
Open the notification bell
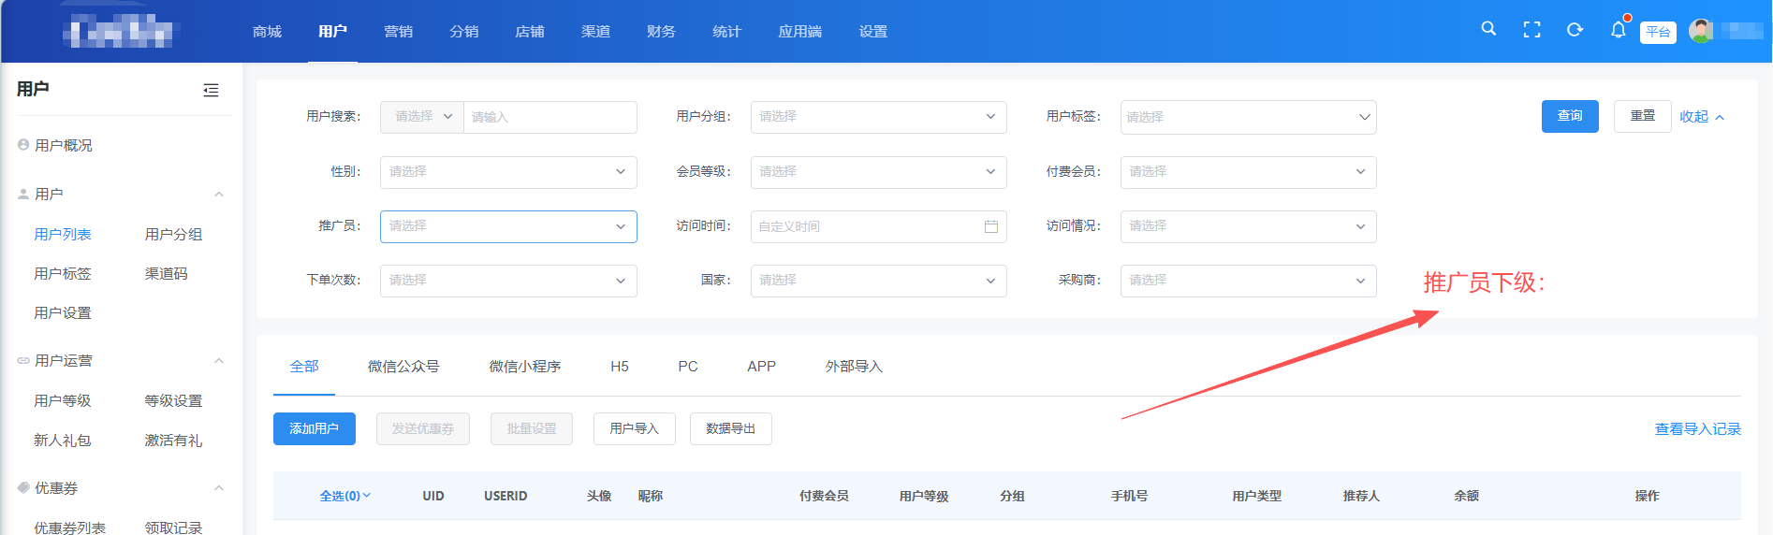click(x=1618, y=30)
